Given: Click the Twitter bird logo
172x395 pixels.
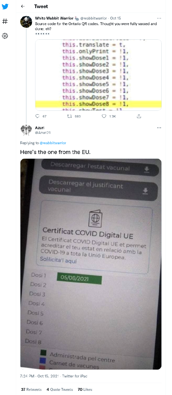Looking at the screenshot, I should tap(5, 7).
